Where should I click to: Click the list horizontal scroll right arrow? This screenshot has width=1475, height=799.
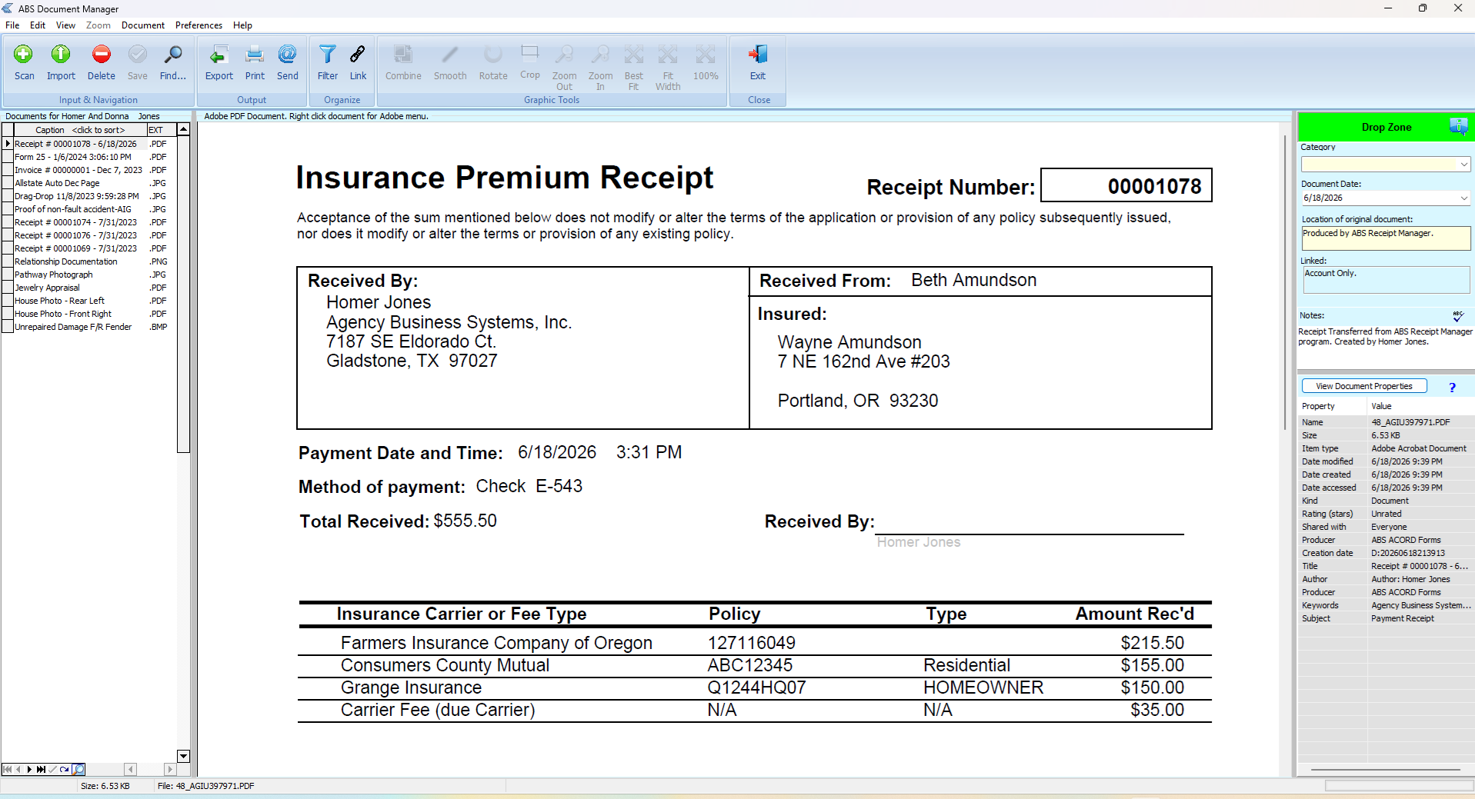pos(169,769)
